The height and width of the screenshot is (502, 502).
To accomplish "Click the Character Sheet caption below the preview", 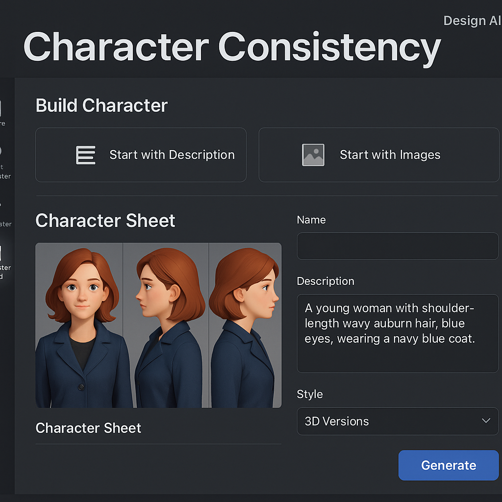I will [x=88, y=428].
